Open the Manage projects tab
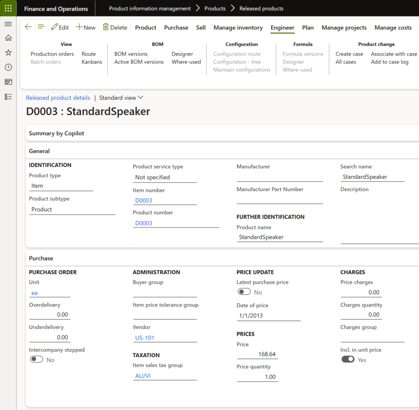The width and height of the screenshot is (419, 410). (344, 28)
